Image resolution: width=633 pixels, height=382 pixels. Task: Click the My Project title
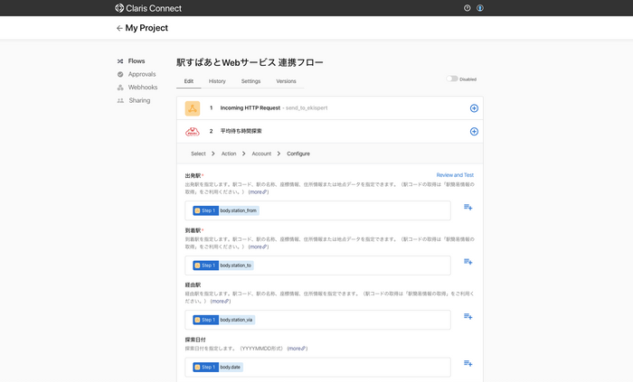pyautogui.click(x=146, y=28)
